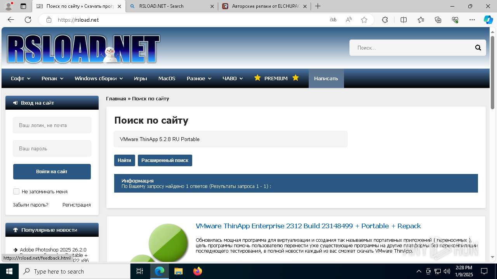
Task: Open the read aloud icon
Action: [349, 20]
